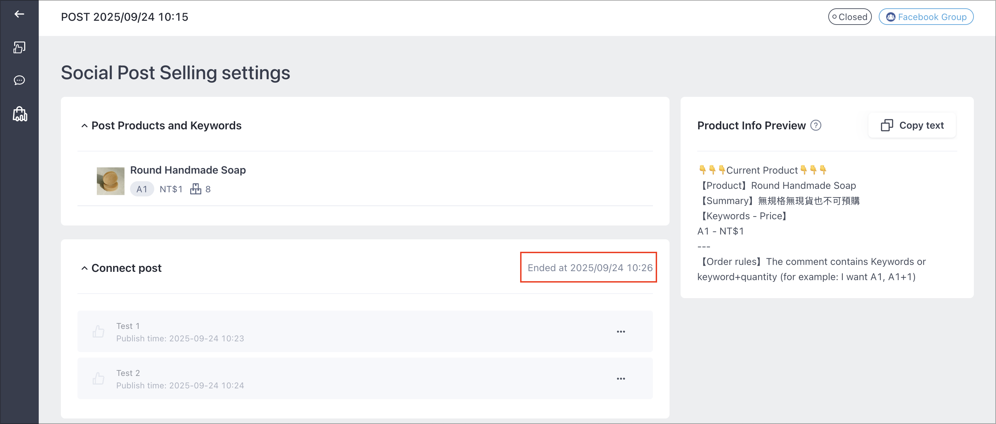
Task: Open the shop bag sidebar icon
Action: pos(20,114)
